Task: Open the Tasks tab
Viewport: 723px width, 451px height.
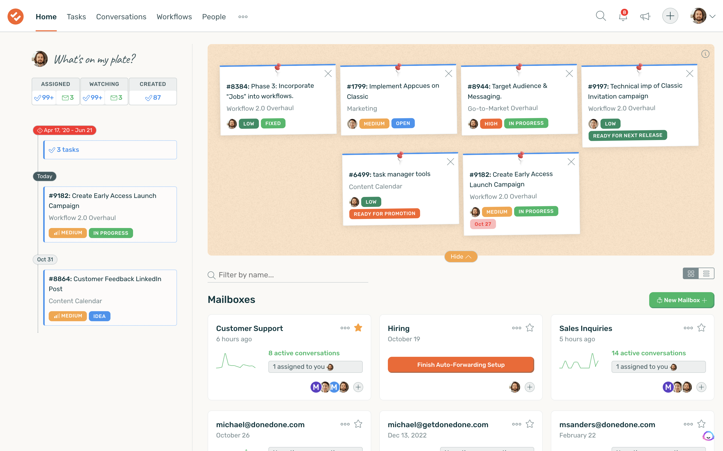Action: pos(76,17)
